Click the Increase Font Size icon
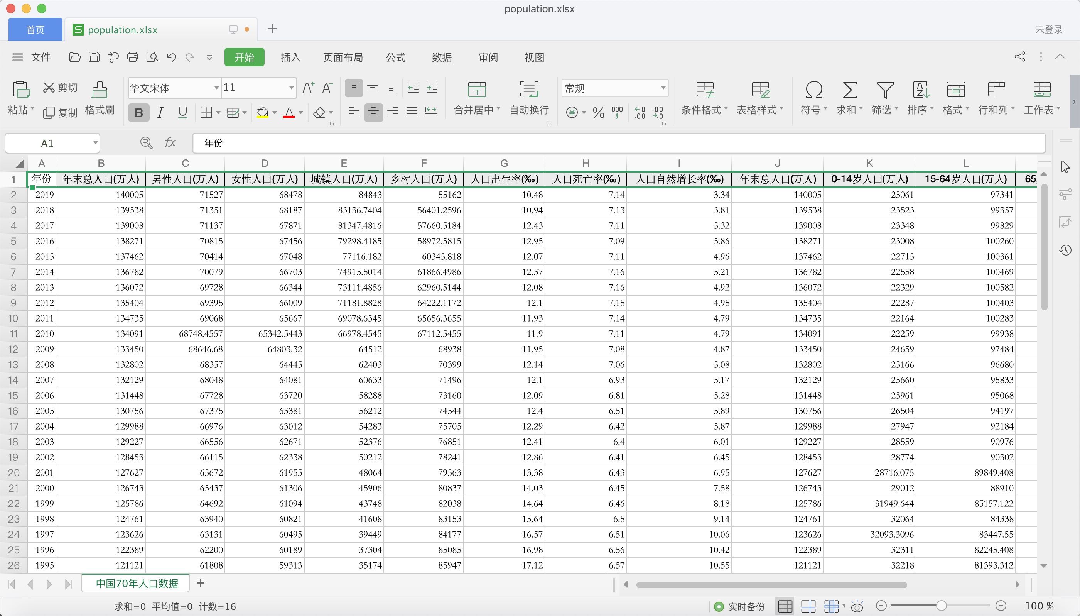 click(308, 88)
